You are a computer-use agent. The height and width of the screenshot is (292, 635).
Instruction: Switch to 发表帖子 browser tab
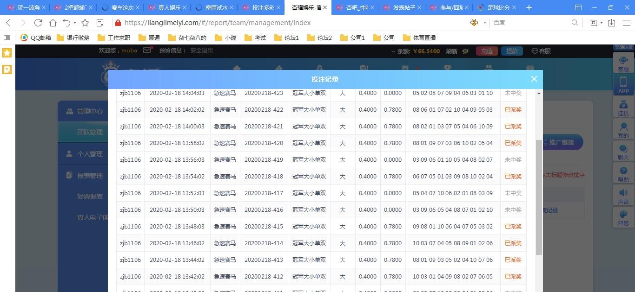coord(401,7)
